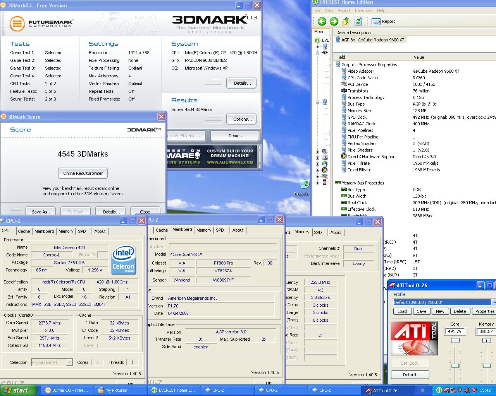Collapse the Display node in EVEREST tree

pos(318,102)
